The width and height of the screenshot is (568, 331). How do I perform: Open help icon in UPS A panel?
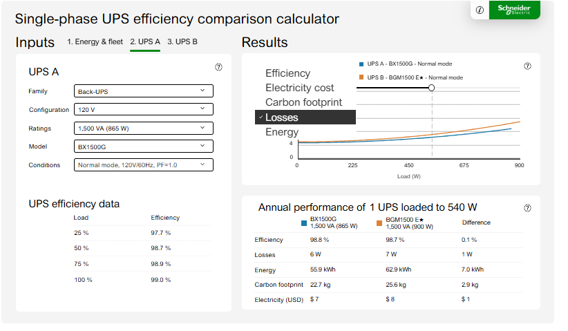pos(218,67)
